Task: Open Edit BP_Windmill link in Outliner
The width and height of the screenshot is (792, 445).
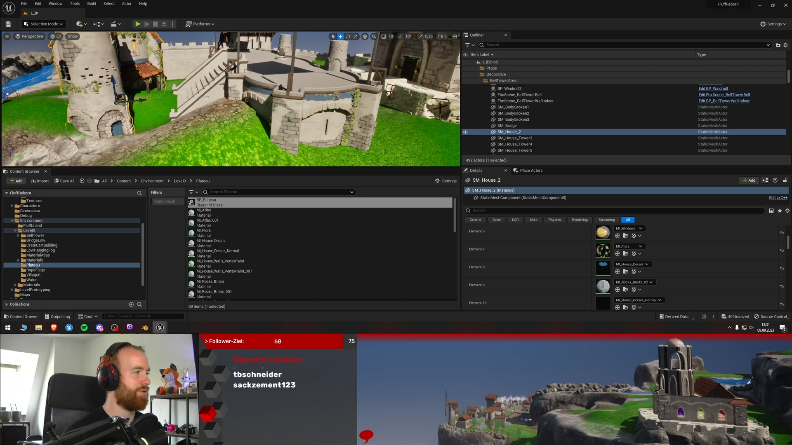Action: tap(713, 89)
